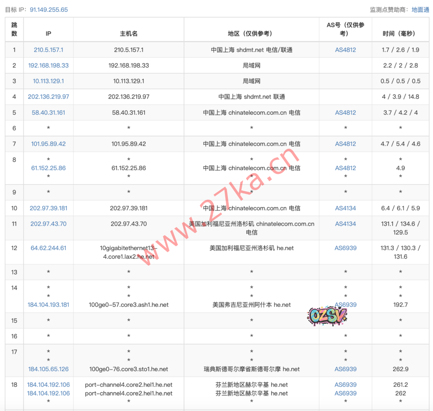Click the 主机名 column header
The height and width of the screenshot is (411, 433).
pos(129,33)
